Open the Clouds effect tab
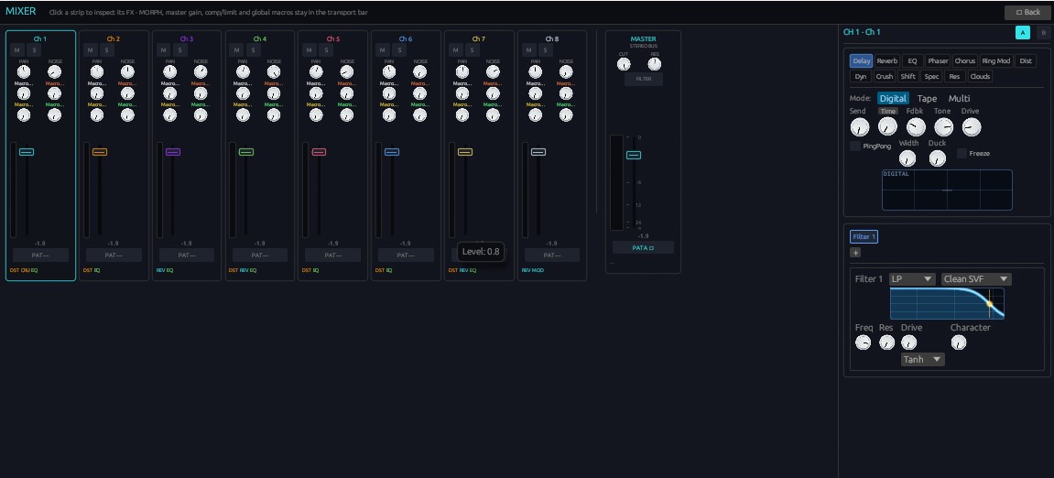 [x=980, y=77]
